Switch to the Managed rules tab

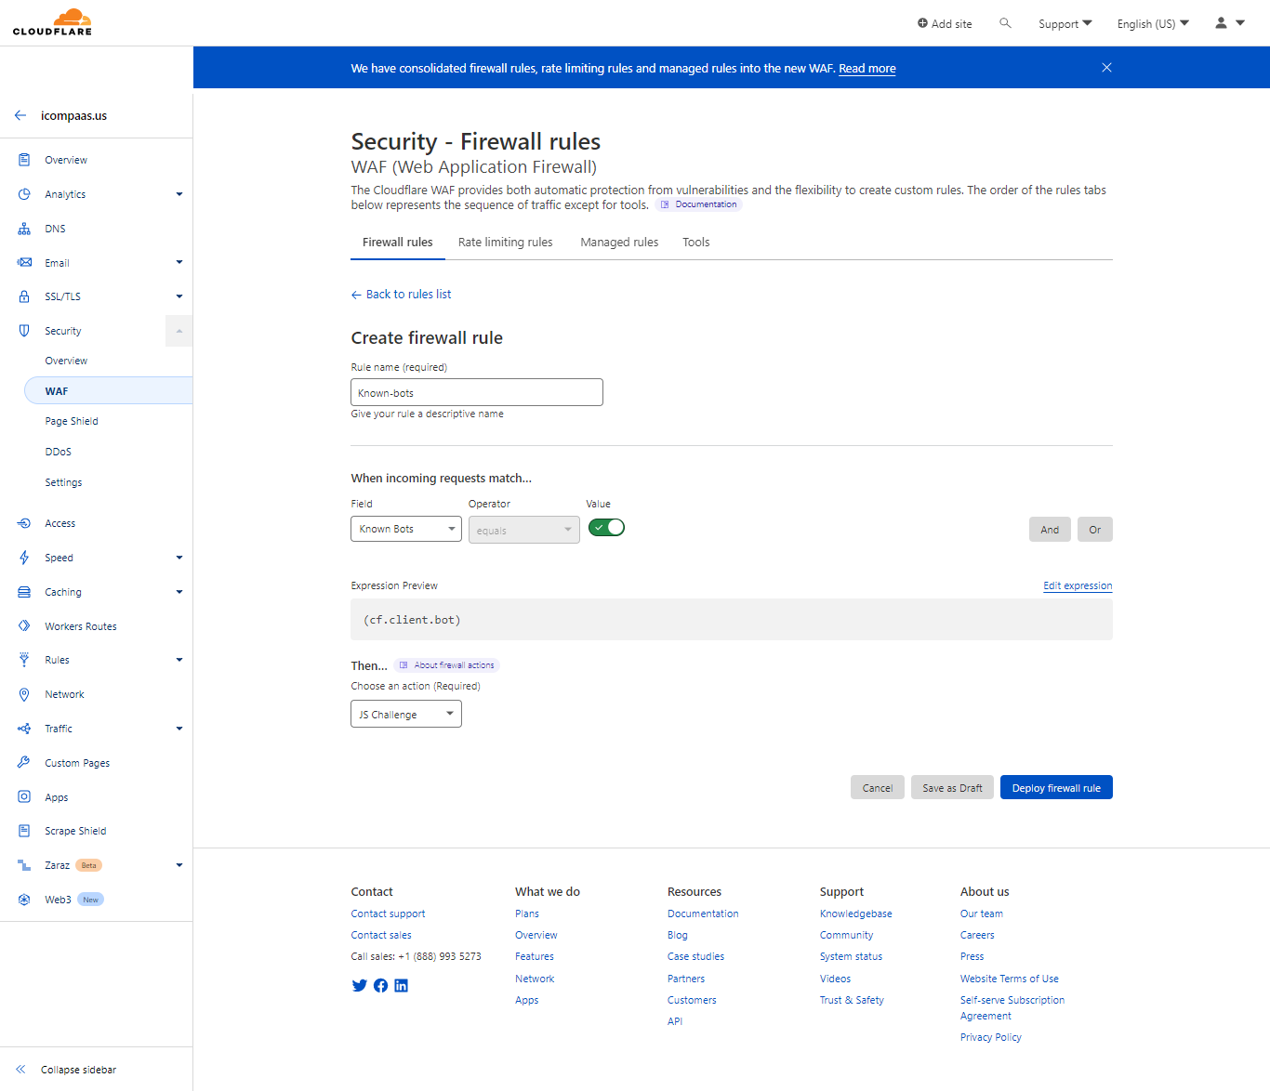[619, 243]
